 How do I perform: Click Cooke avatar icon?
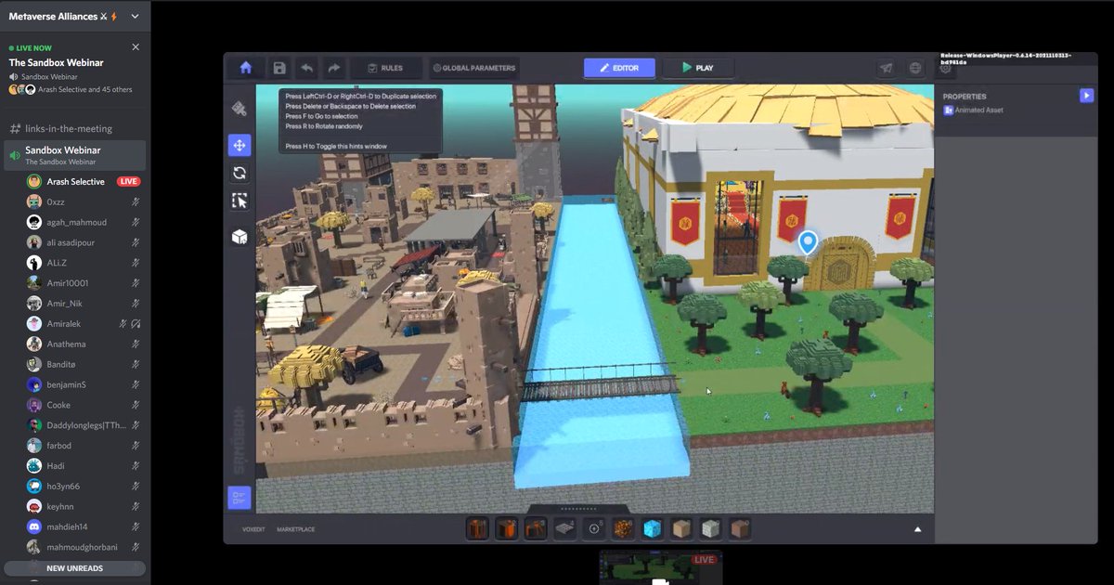coord(34,405)
